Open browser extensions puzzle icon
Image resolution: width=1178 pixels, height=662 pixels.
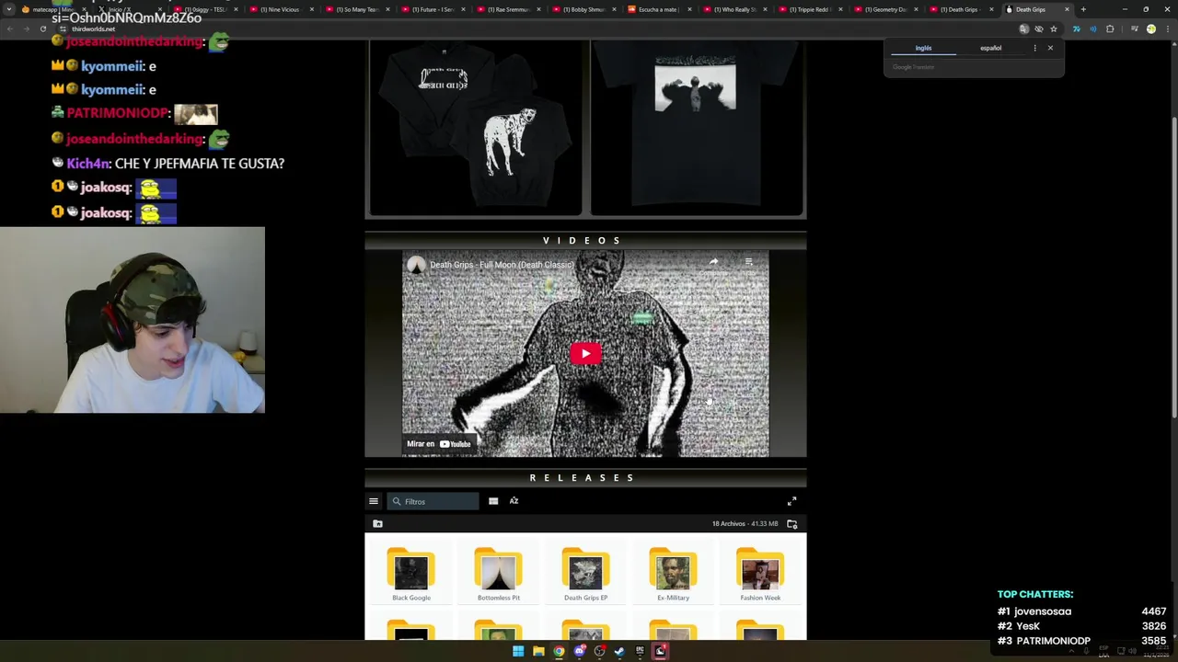tap(1110, 29)
